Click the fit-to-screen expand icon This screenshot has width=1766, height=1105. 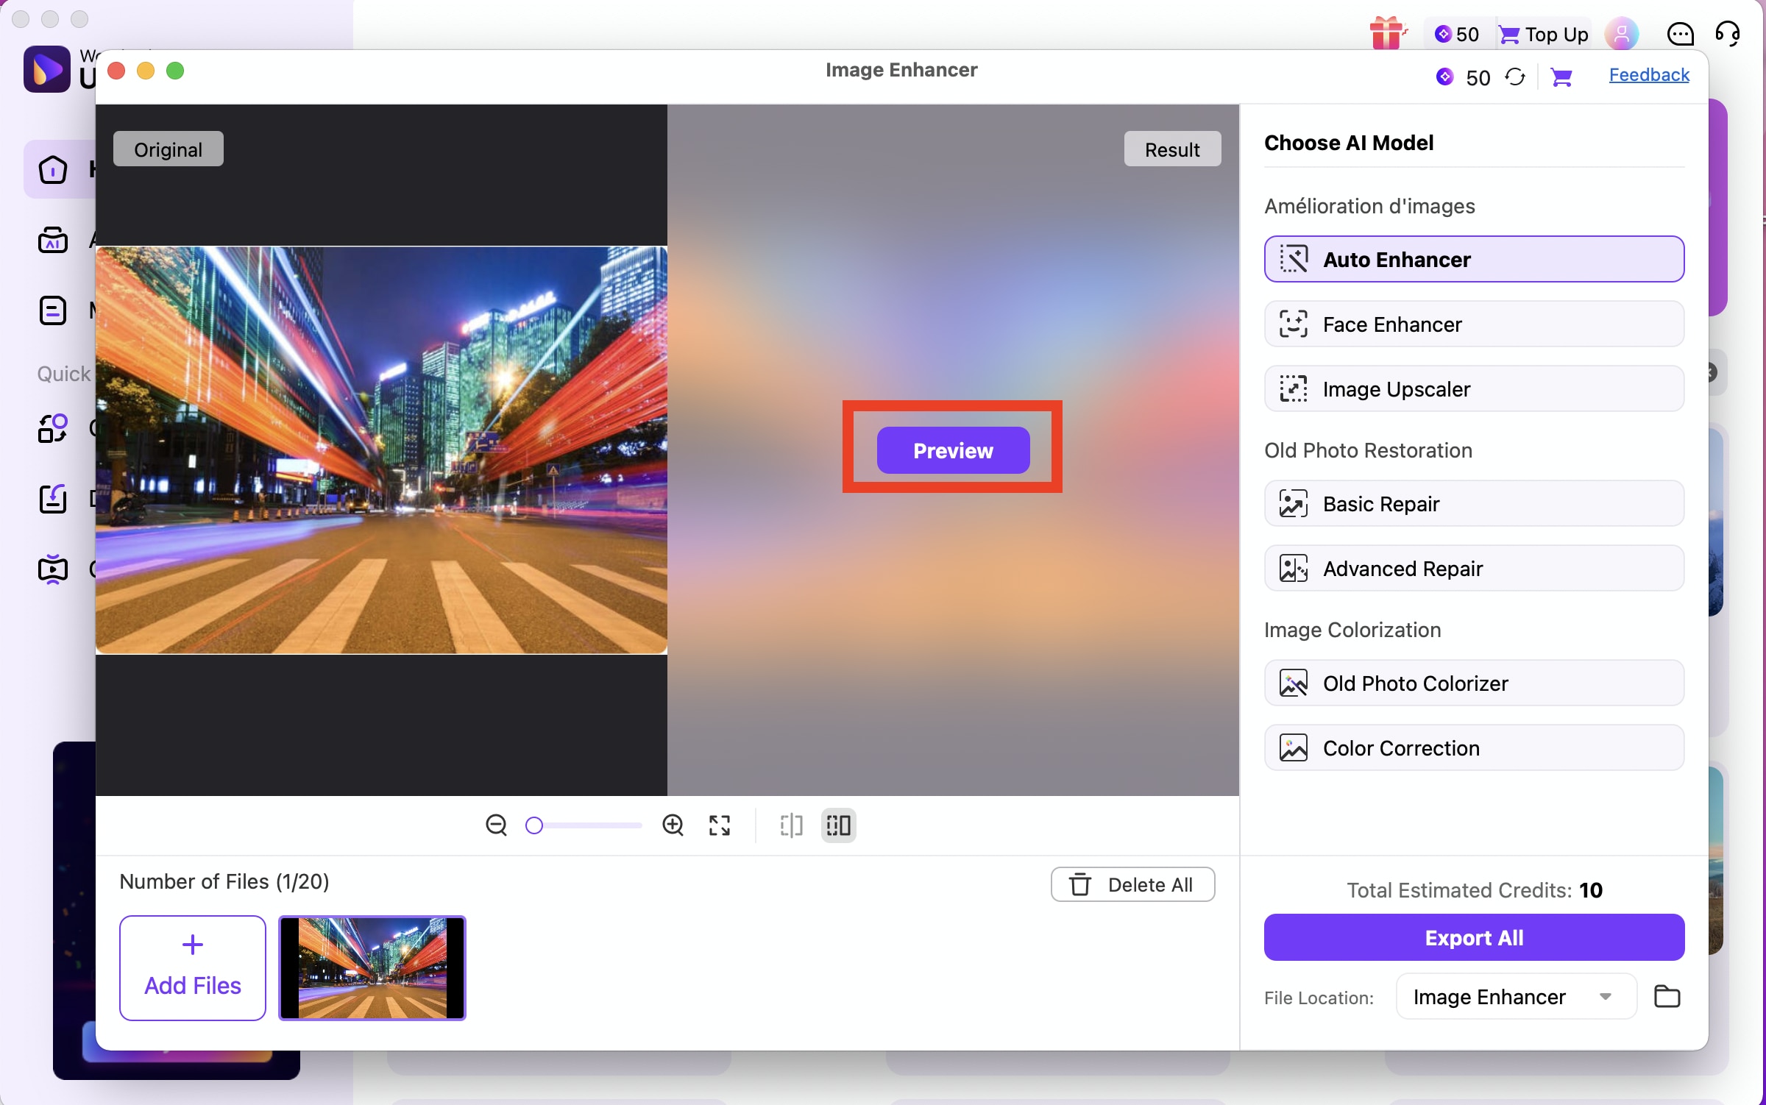pyautogui.click(x=720, y=825)
